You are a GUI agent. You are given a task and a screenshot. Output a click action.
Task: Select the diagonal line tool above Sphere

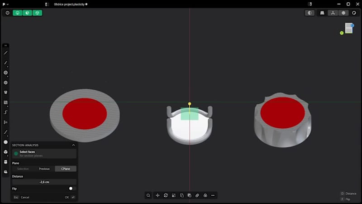coord(6,132)
